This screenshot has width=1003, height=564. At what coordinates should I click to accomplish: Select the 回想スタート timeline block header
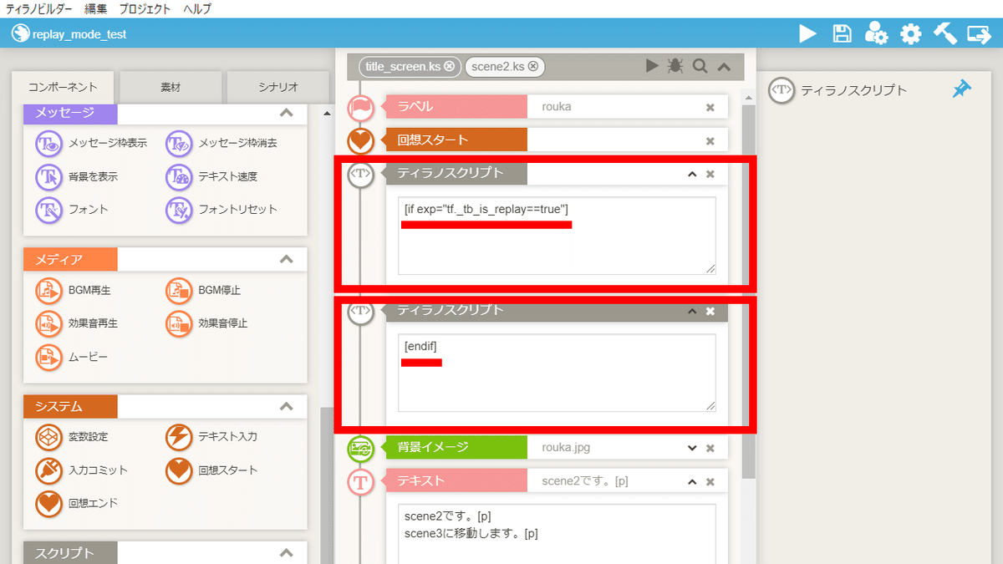click(456, 140)
